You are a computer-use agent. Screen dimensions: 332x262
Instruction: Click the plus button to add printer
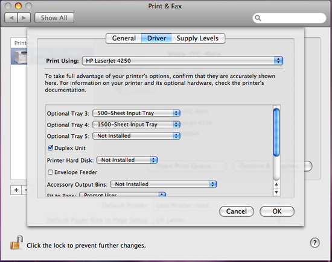click(16, 190)
